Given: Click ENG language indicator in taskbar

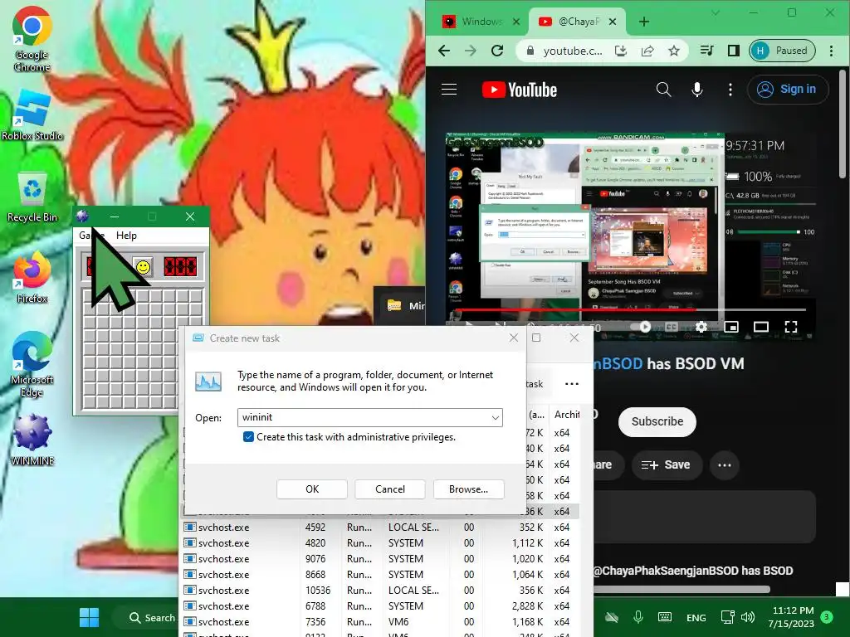Looking at the screenshot, I should click(x=696, y=617).
